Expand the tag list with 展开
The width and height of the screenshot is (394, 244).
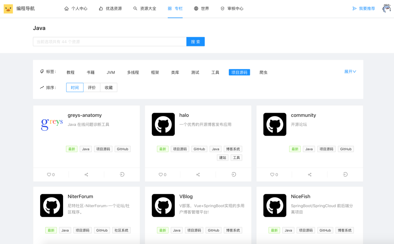click(350, 72)
